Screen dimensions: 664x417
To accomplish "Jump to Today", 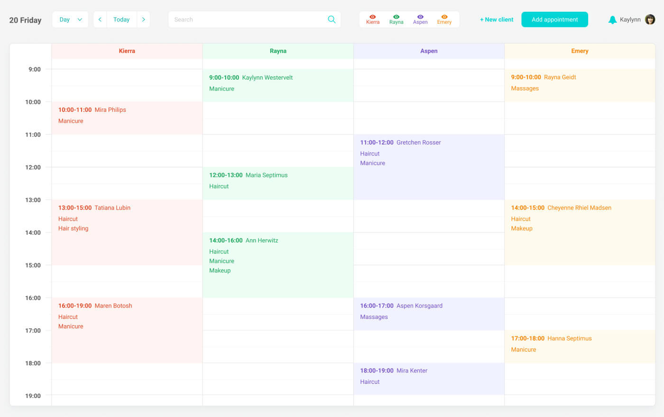I will pyautogui.click(x=121, y=19).
